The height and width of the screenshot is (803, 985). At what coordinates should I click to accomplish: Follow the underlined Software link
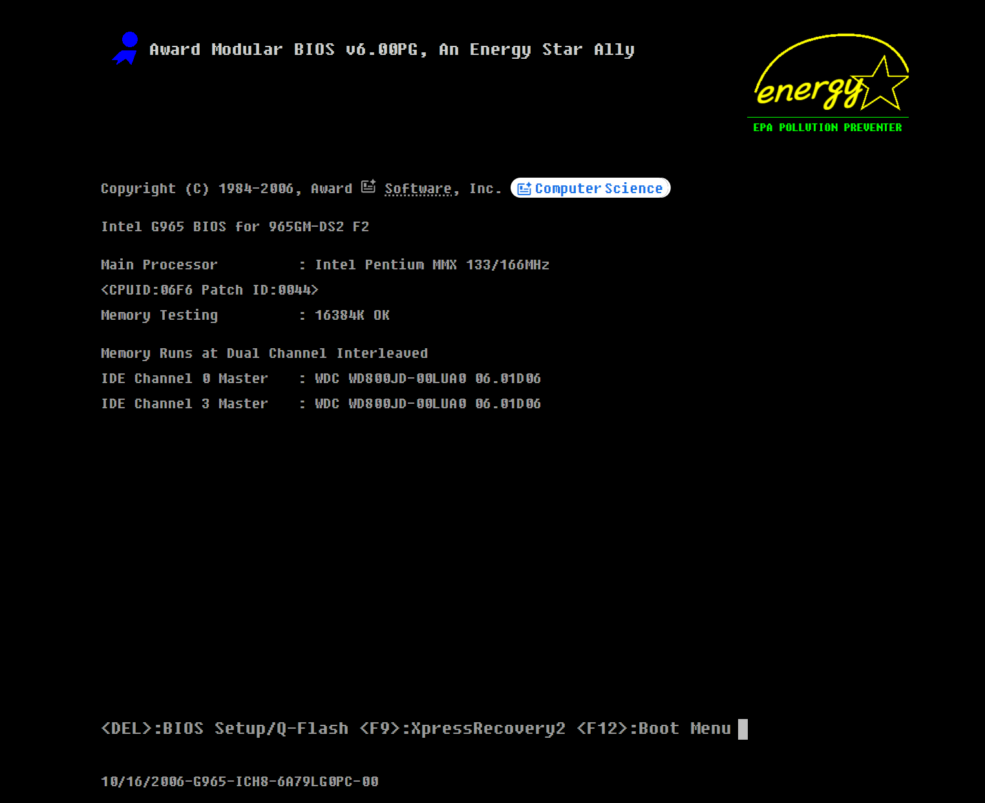tap(418, 189)
